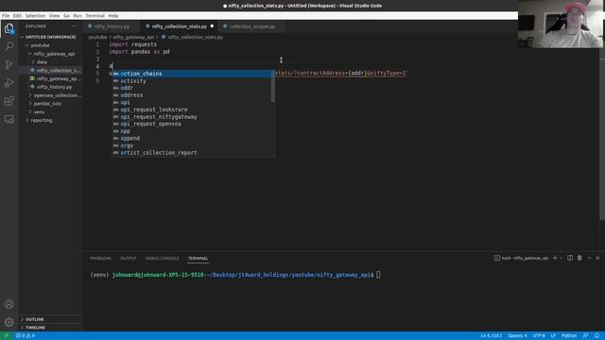Open the Run menu
605x340 pixels.
[78, 16]
